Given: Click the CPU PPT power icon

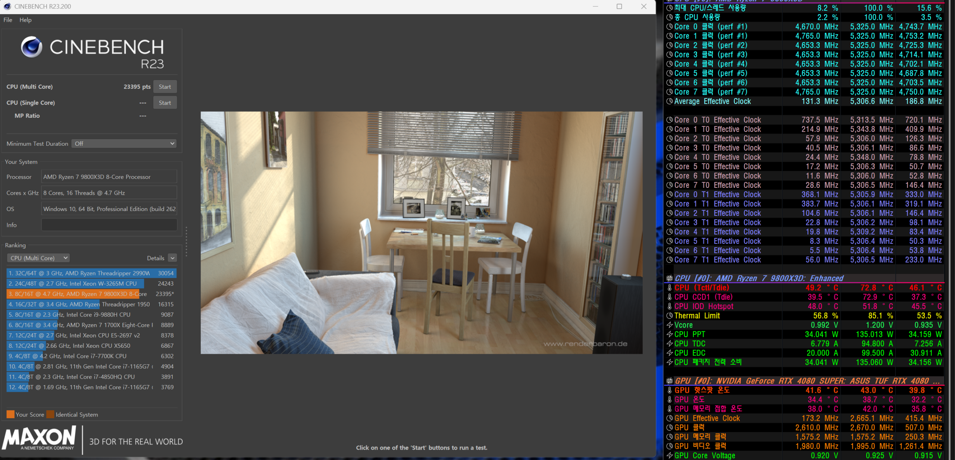Looking at the screenshot, I should tap(670, 334).
